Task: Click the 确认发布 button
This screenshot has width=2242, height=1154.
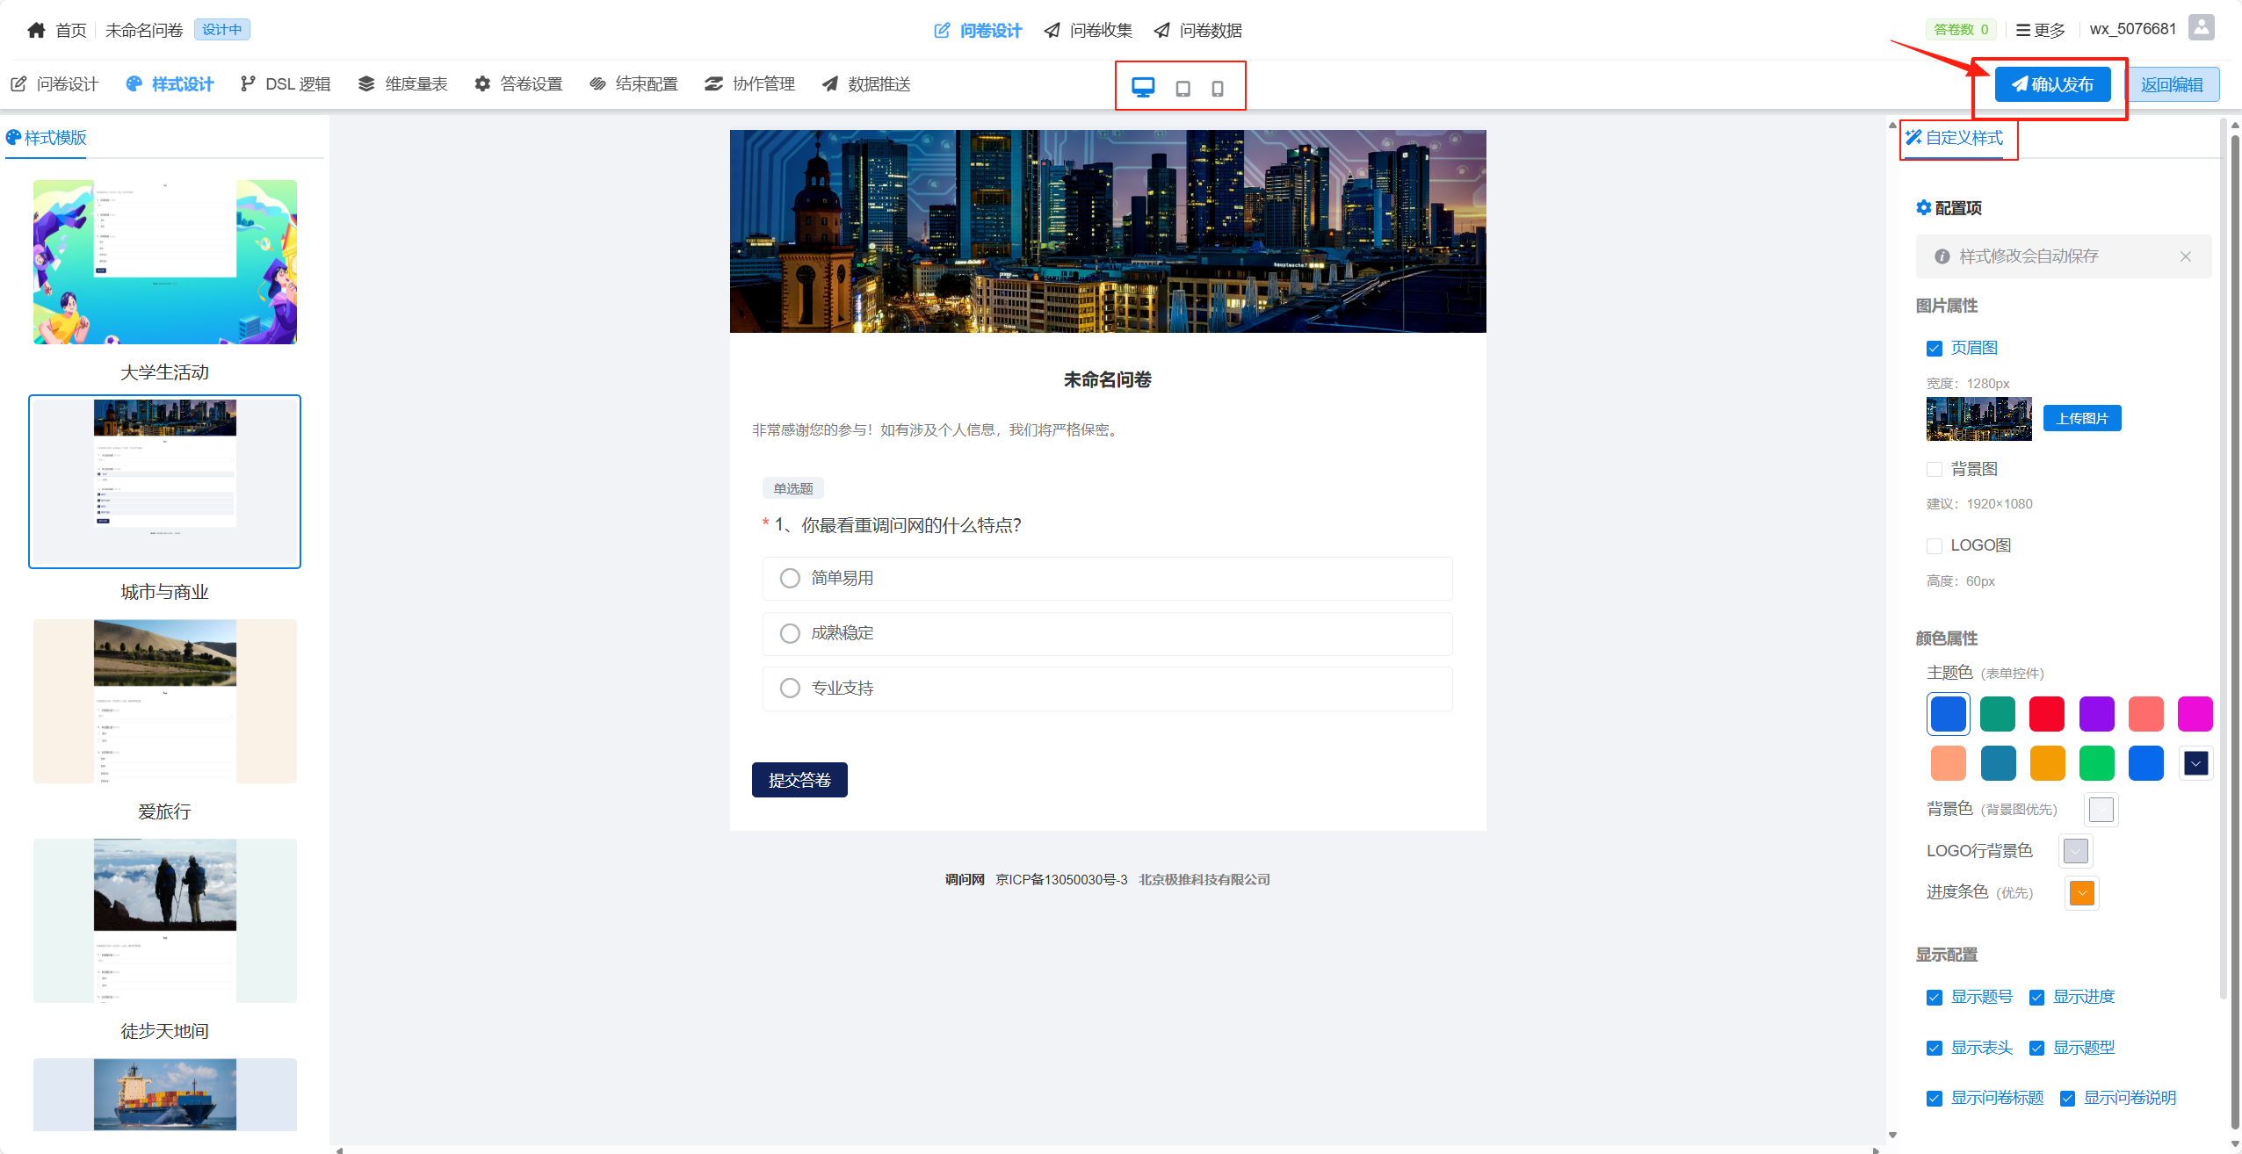Action: (2052, 84)
